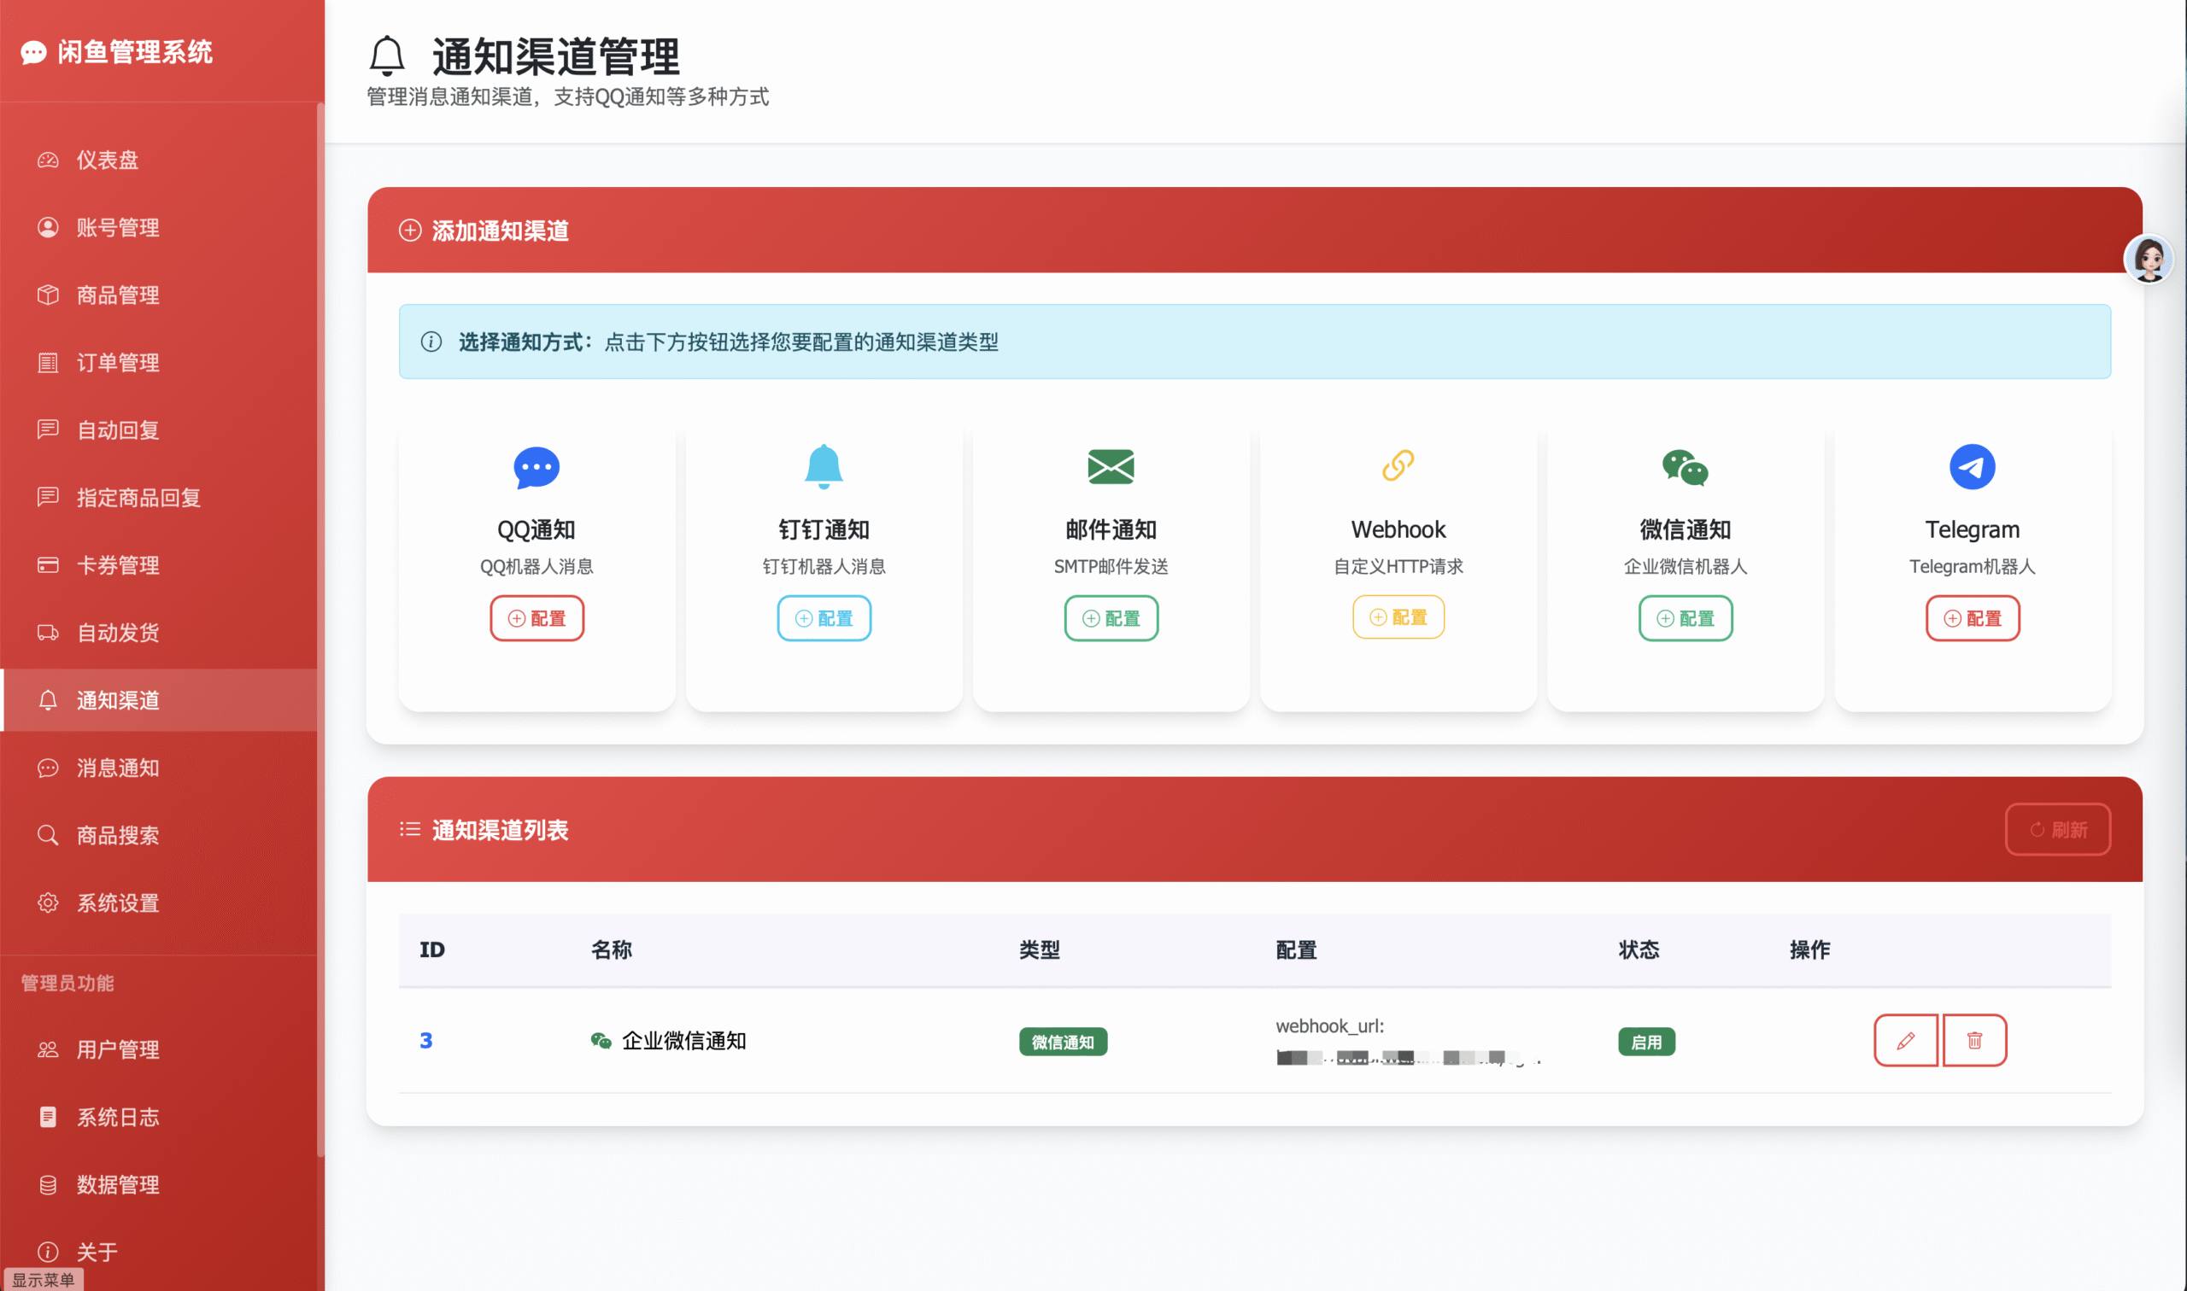Go to 自动回复 sidebar menu
The height and width of the screenshot is (1291, 2187).
tap(118, 430)
